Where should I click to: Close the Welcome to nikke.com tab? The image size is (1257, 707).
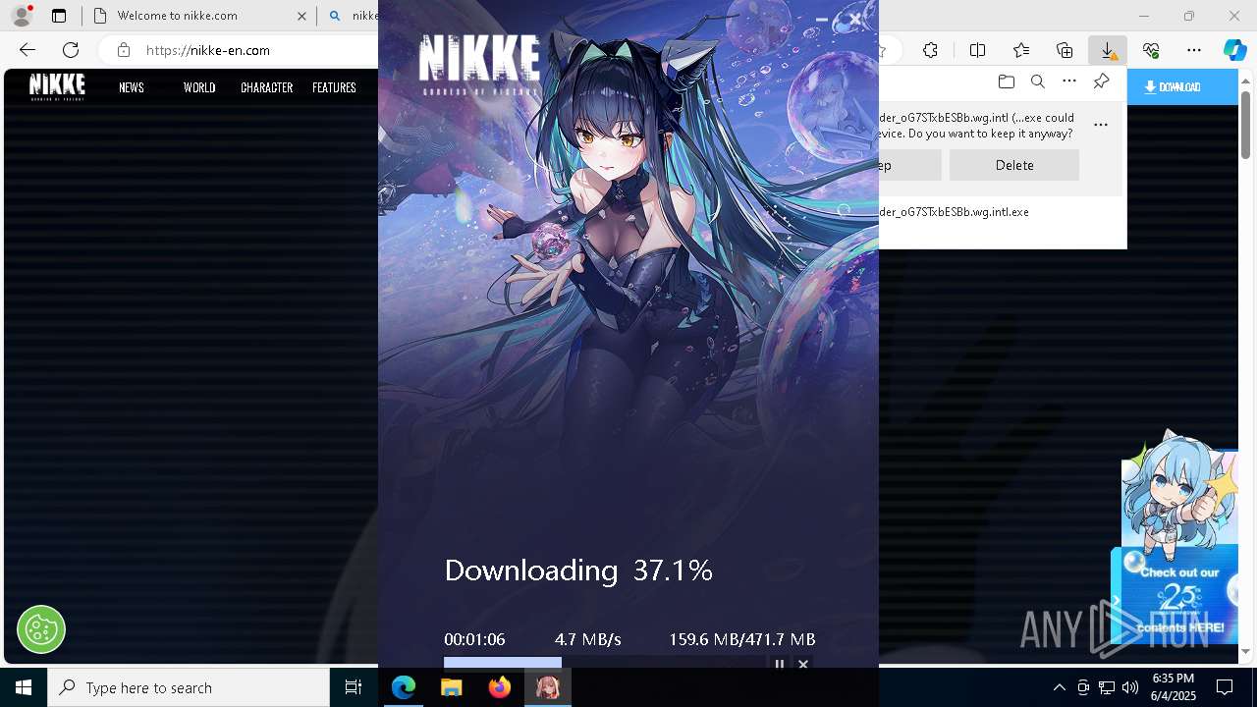point(301,16)
